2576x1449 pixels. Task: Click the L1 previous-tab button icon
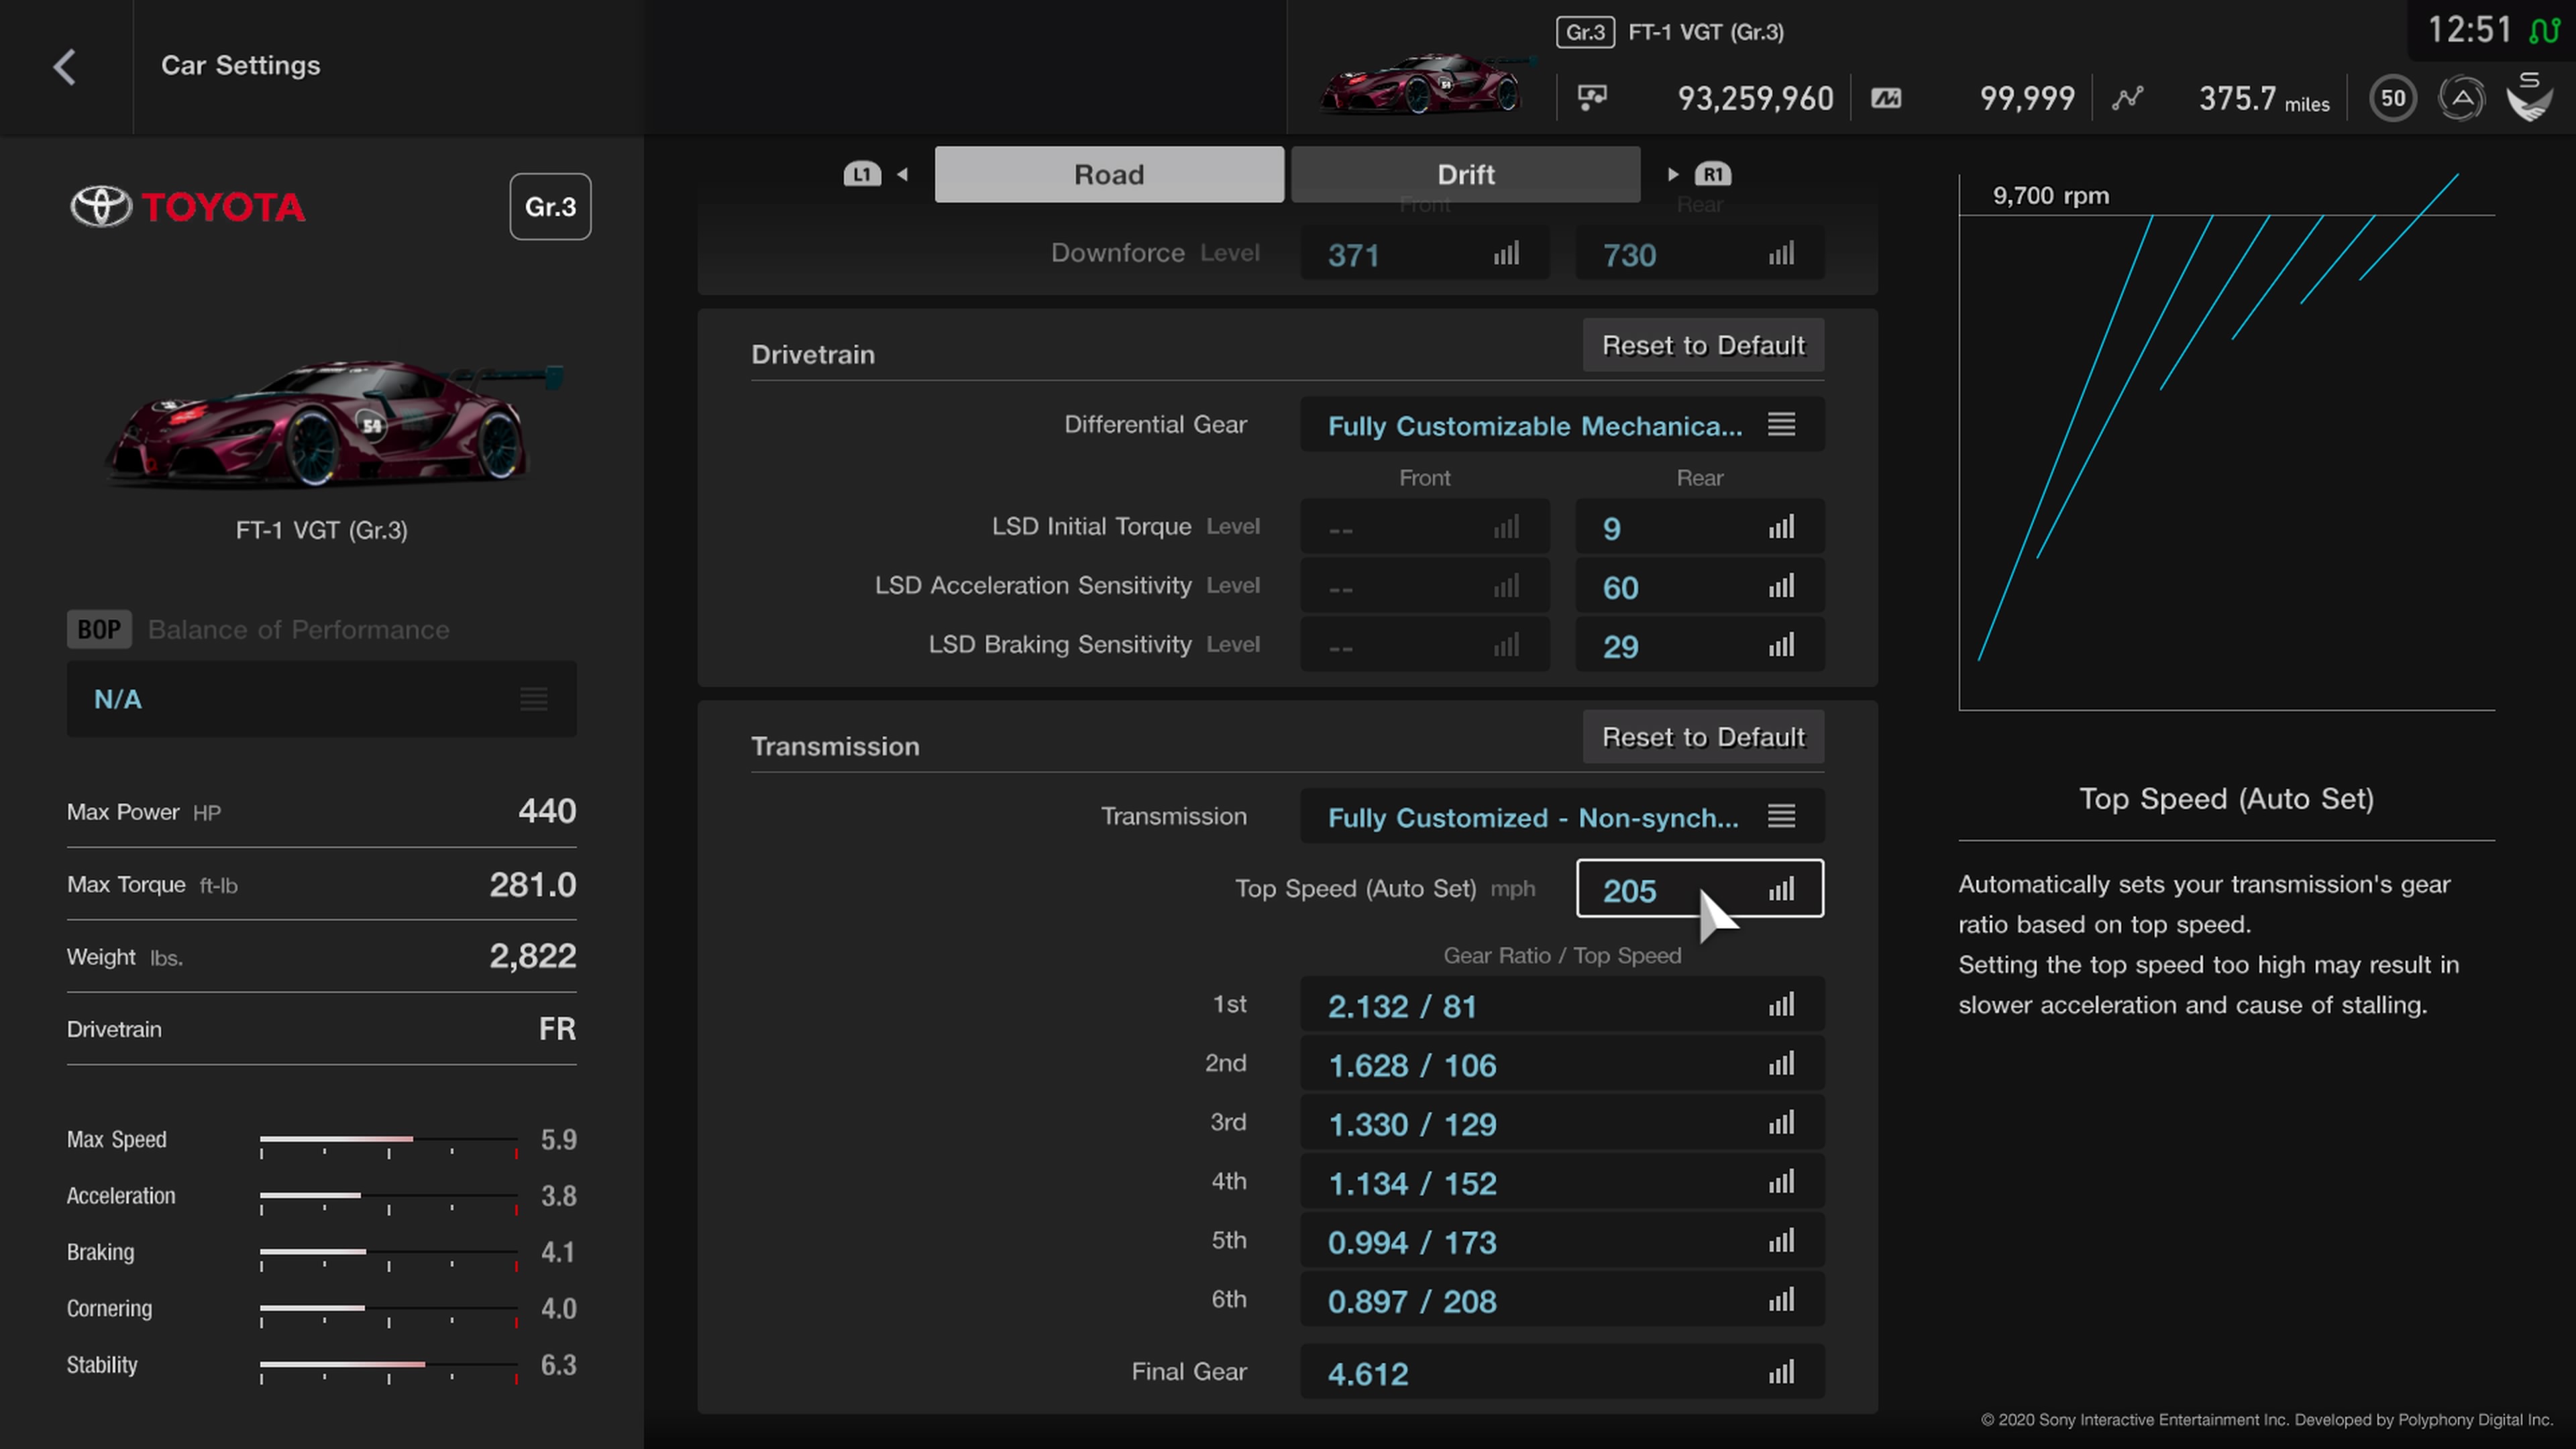[861, 174]
